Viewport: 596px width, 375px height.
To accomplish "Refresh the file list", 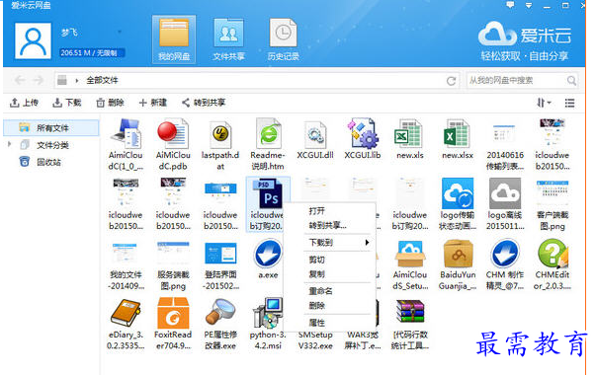I will (x=451, y=81).
